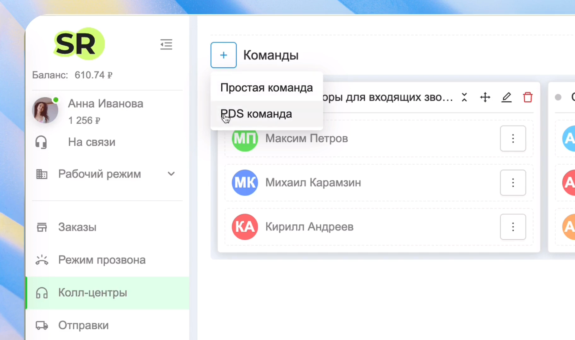Open 'Колл-центры' in the sidebar
The height and width of the screenshot is (340, 575).
point(107,293)
